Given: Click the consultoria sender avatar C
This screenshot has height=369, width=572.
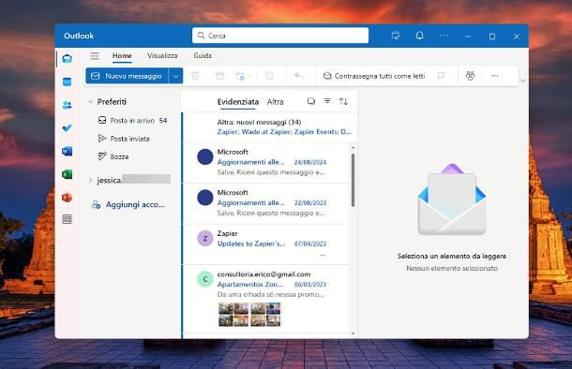Looking at the screenshot, I should (x=205, y=279).
